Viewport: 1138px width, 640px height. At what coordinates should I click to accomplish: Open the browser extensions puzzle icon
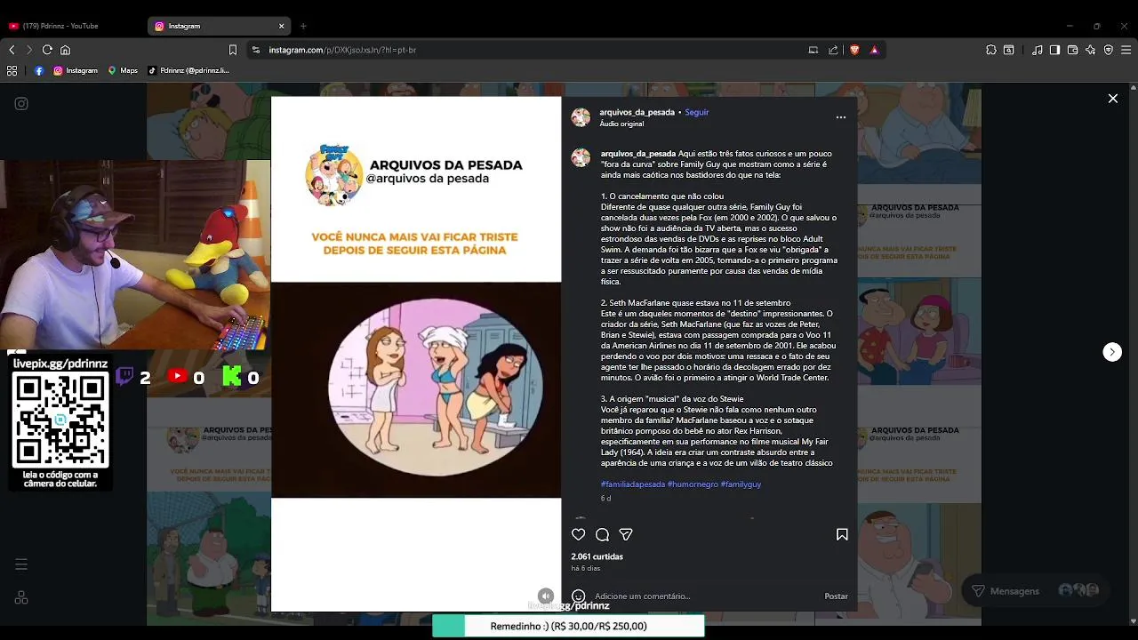(x=991, y=50)
